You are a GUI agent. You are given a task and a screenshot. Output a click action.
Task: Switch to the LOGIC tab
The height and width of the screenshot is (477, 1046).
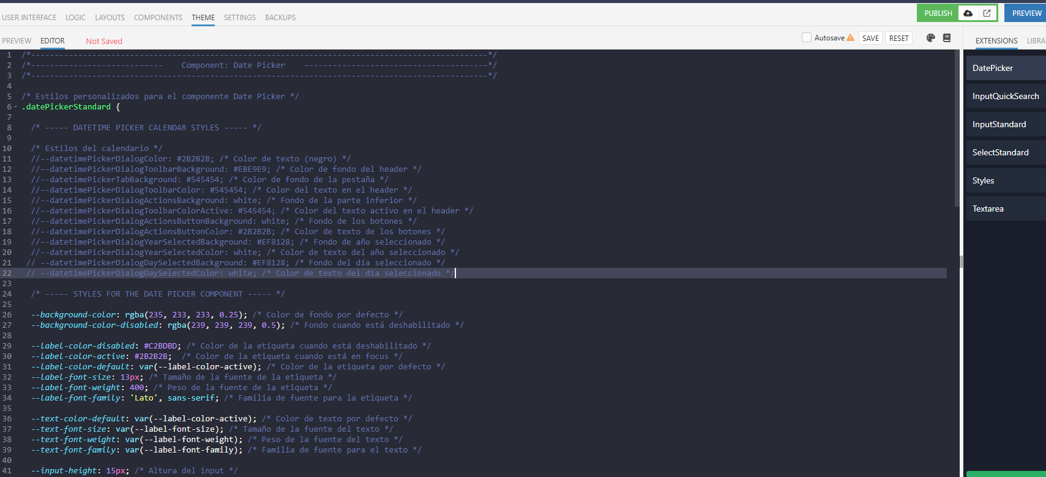(75, 18)
